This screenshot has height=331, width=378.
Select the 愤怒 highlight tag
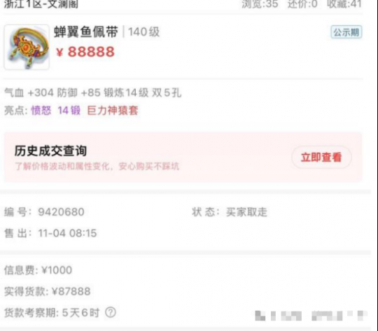tap(41, 111)
